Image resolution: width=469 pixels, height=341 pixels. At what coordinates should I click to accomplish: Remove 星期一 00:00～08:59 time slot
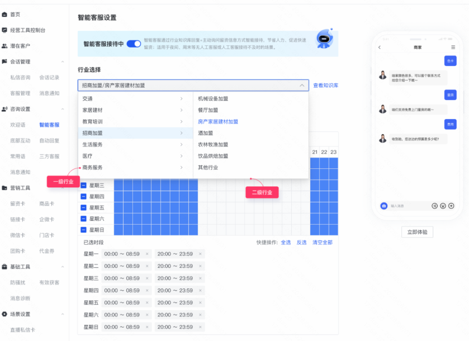pyautogui.click(x=147, y=254)
